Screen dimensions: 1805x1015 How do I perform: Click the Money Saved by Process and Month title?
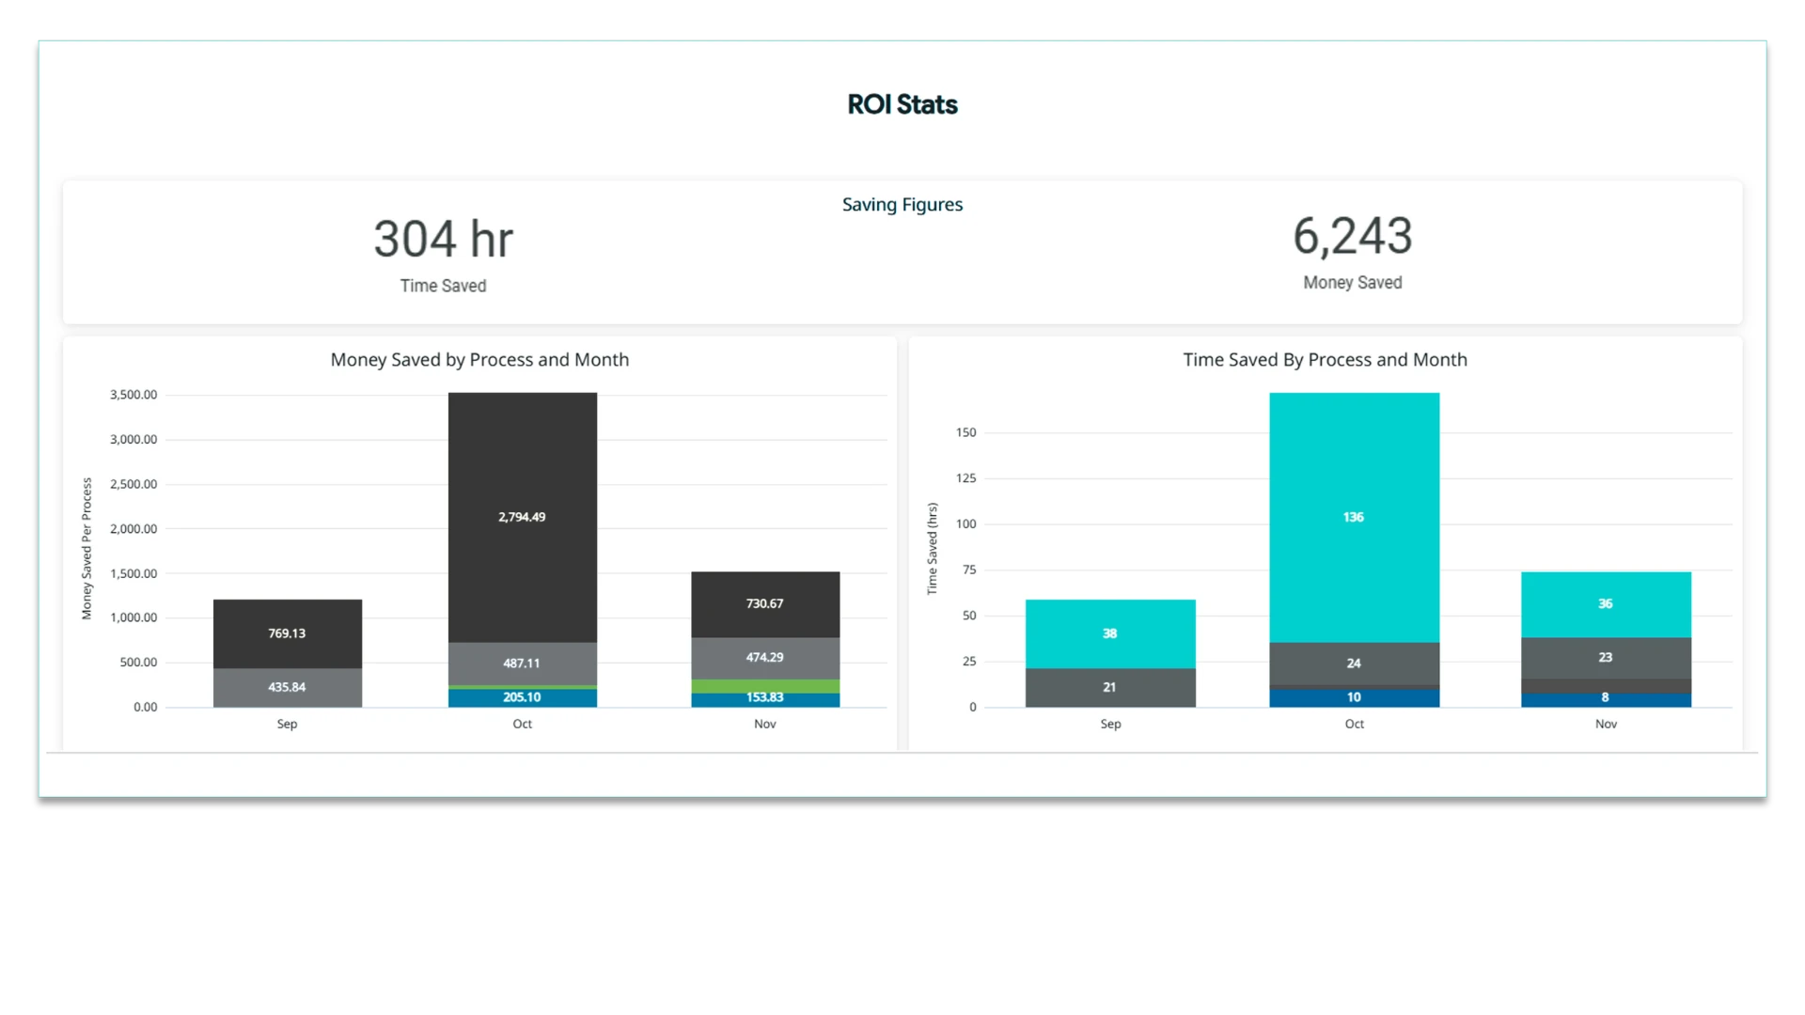tap(479, 360)
